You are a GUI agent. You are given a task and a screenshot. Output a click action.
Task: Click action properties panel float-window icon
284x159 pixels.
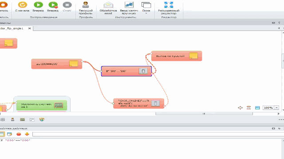[x=273, y=129]
